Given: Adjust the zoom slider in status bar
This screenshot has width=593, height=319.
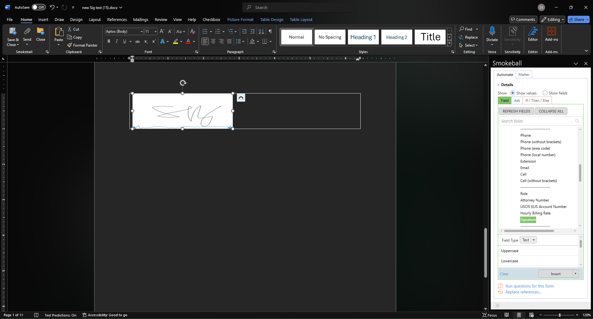Looking at the screenshot, I should tap(559, 315).
